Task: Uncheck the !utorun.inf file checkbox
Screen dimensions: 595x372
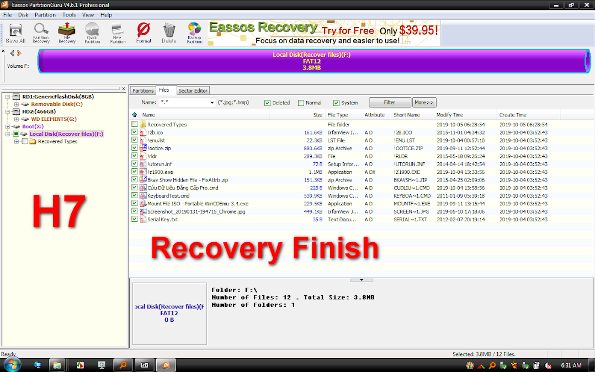Action: tap(134, 163)
